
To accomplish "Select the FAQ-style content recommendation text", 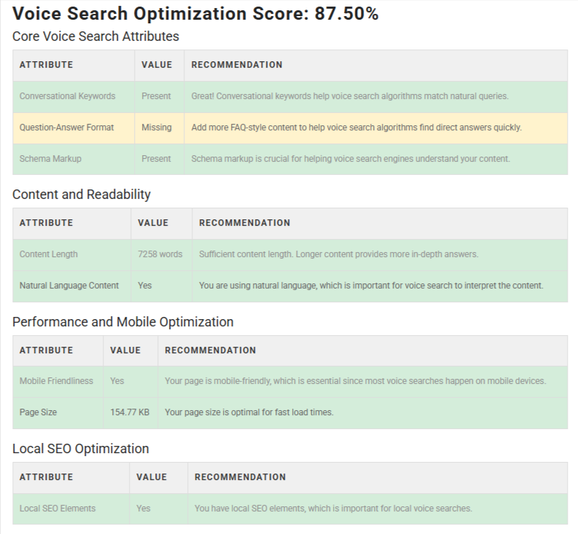I will pyautogui.click(x=356, y=127).
